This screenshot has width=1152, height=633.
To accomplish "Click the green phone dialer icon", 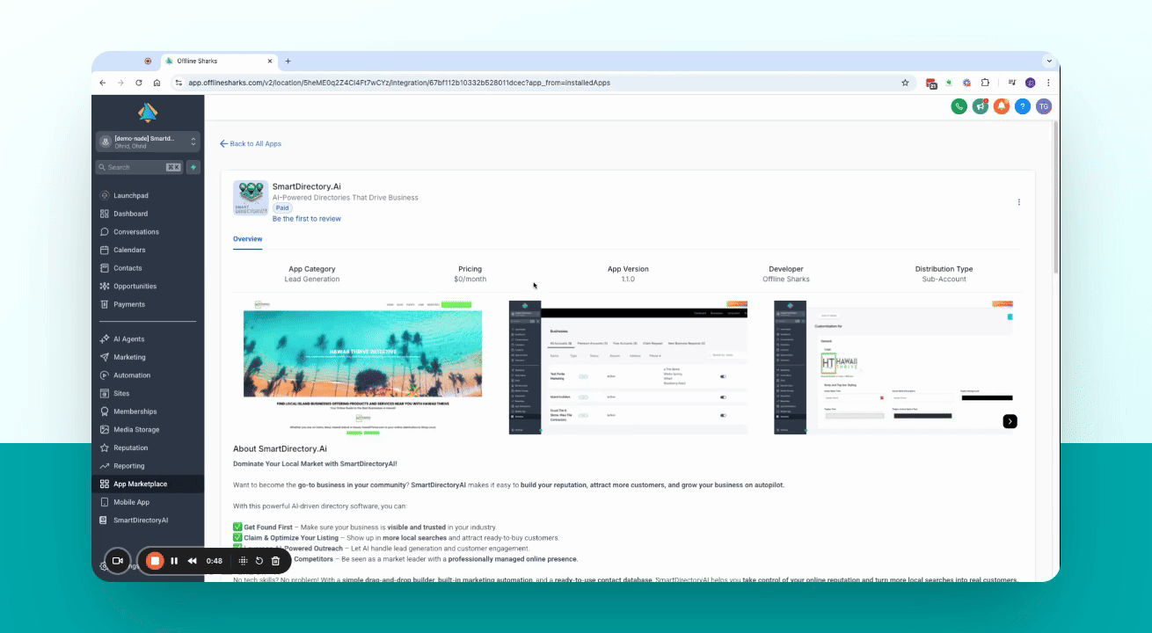I will click(959, 106).
